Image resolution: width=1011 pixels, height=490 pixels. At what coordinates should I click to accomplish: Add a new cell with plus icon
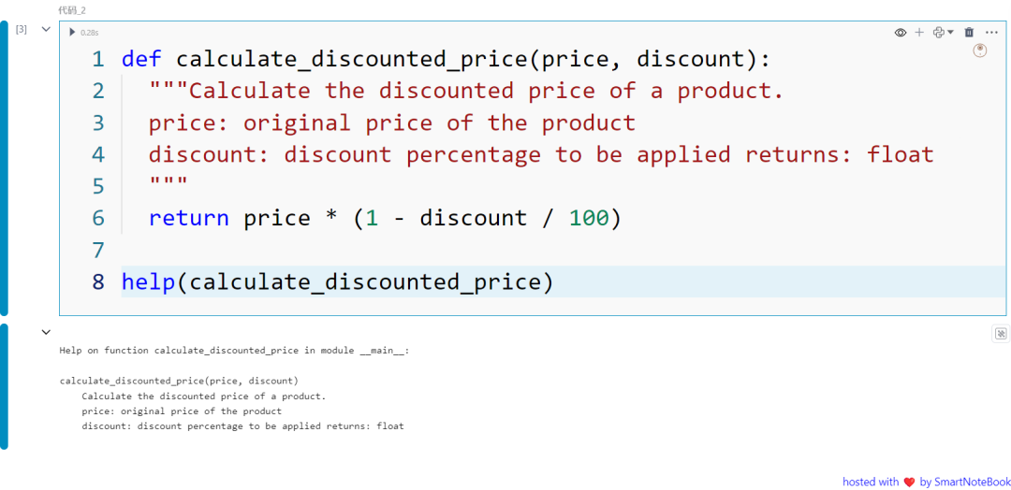click(919, 33)
